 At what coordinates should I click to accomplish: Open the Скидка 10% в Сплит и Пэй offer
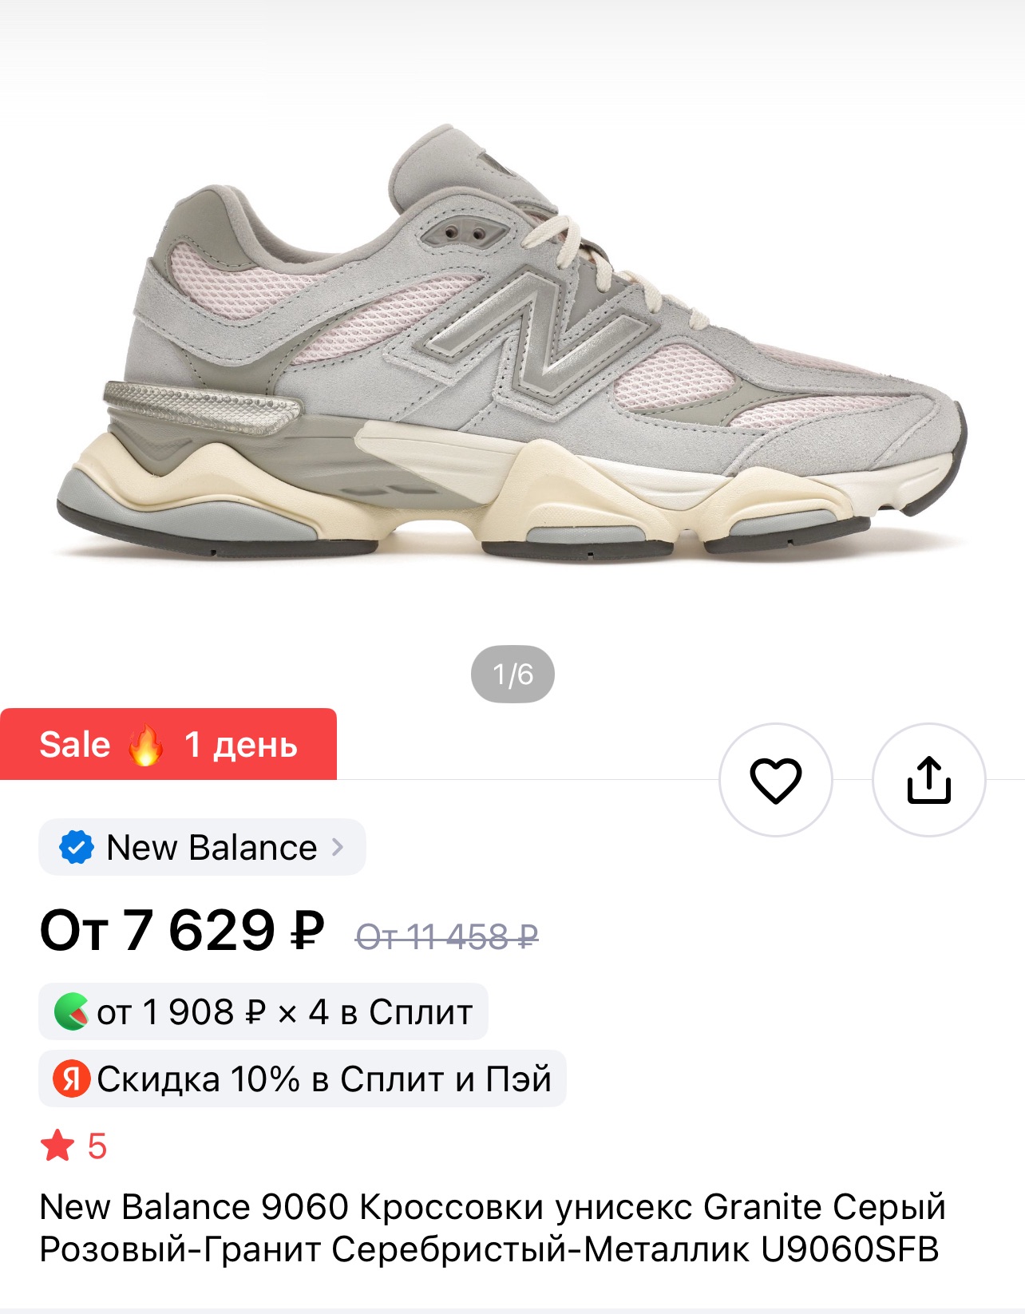pos(303,1079)
